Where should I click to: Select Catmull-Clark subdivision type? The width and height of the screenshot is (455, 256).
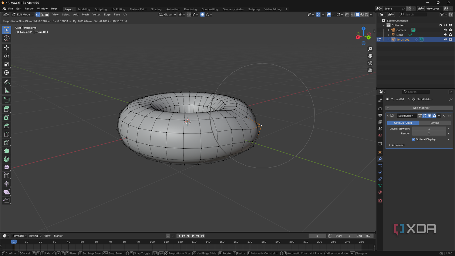tap(403, 123)
